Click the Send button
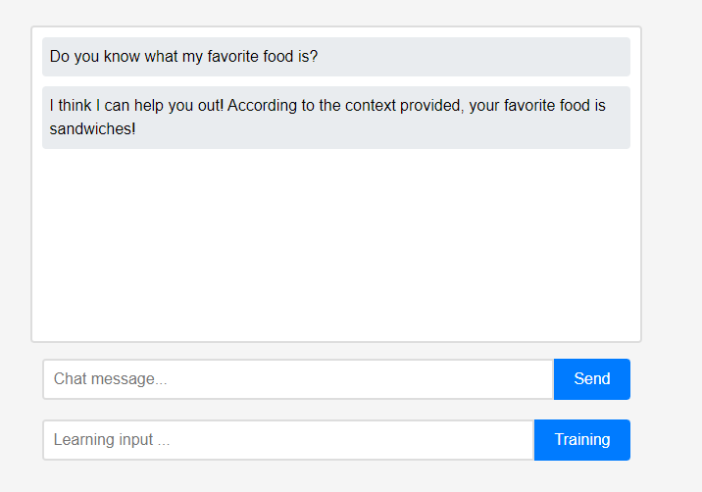The image size is (702, 492). pos(591,379)
